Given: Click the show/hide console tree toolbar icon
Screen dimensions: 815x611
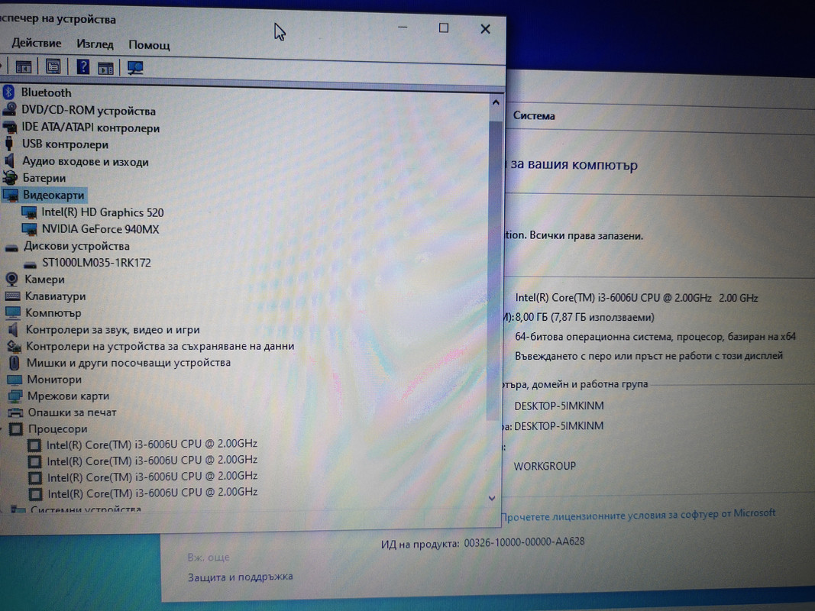Looking at the screenshot, I should pyautogui.click(x=24, y=67).
